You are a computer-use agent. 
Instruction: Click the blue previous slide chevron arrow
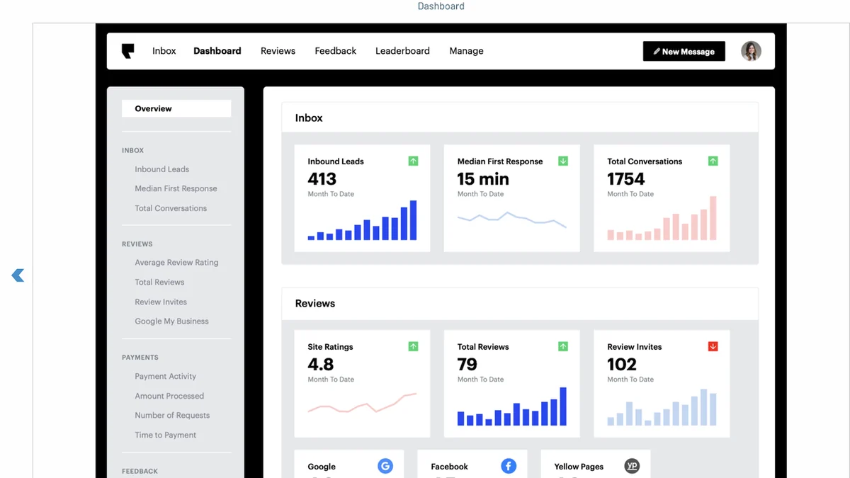18,275
